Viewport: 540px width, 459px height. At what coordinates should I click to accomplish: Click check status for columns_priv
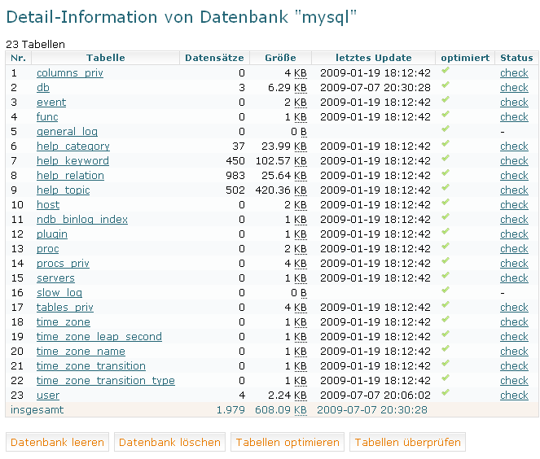[514, 73]
